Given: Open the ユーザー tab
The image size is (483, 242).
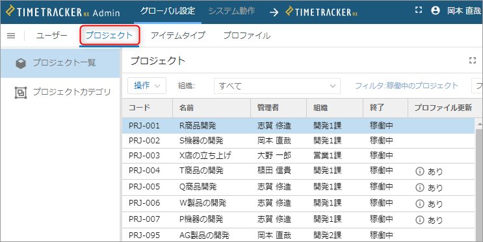Looking at the screenshot, I should click(x=51, y=36).
